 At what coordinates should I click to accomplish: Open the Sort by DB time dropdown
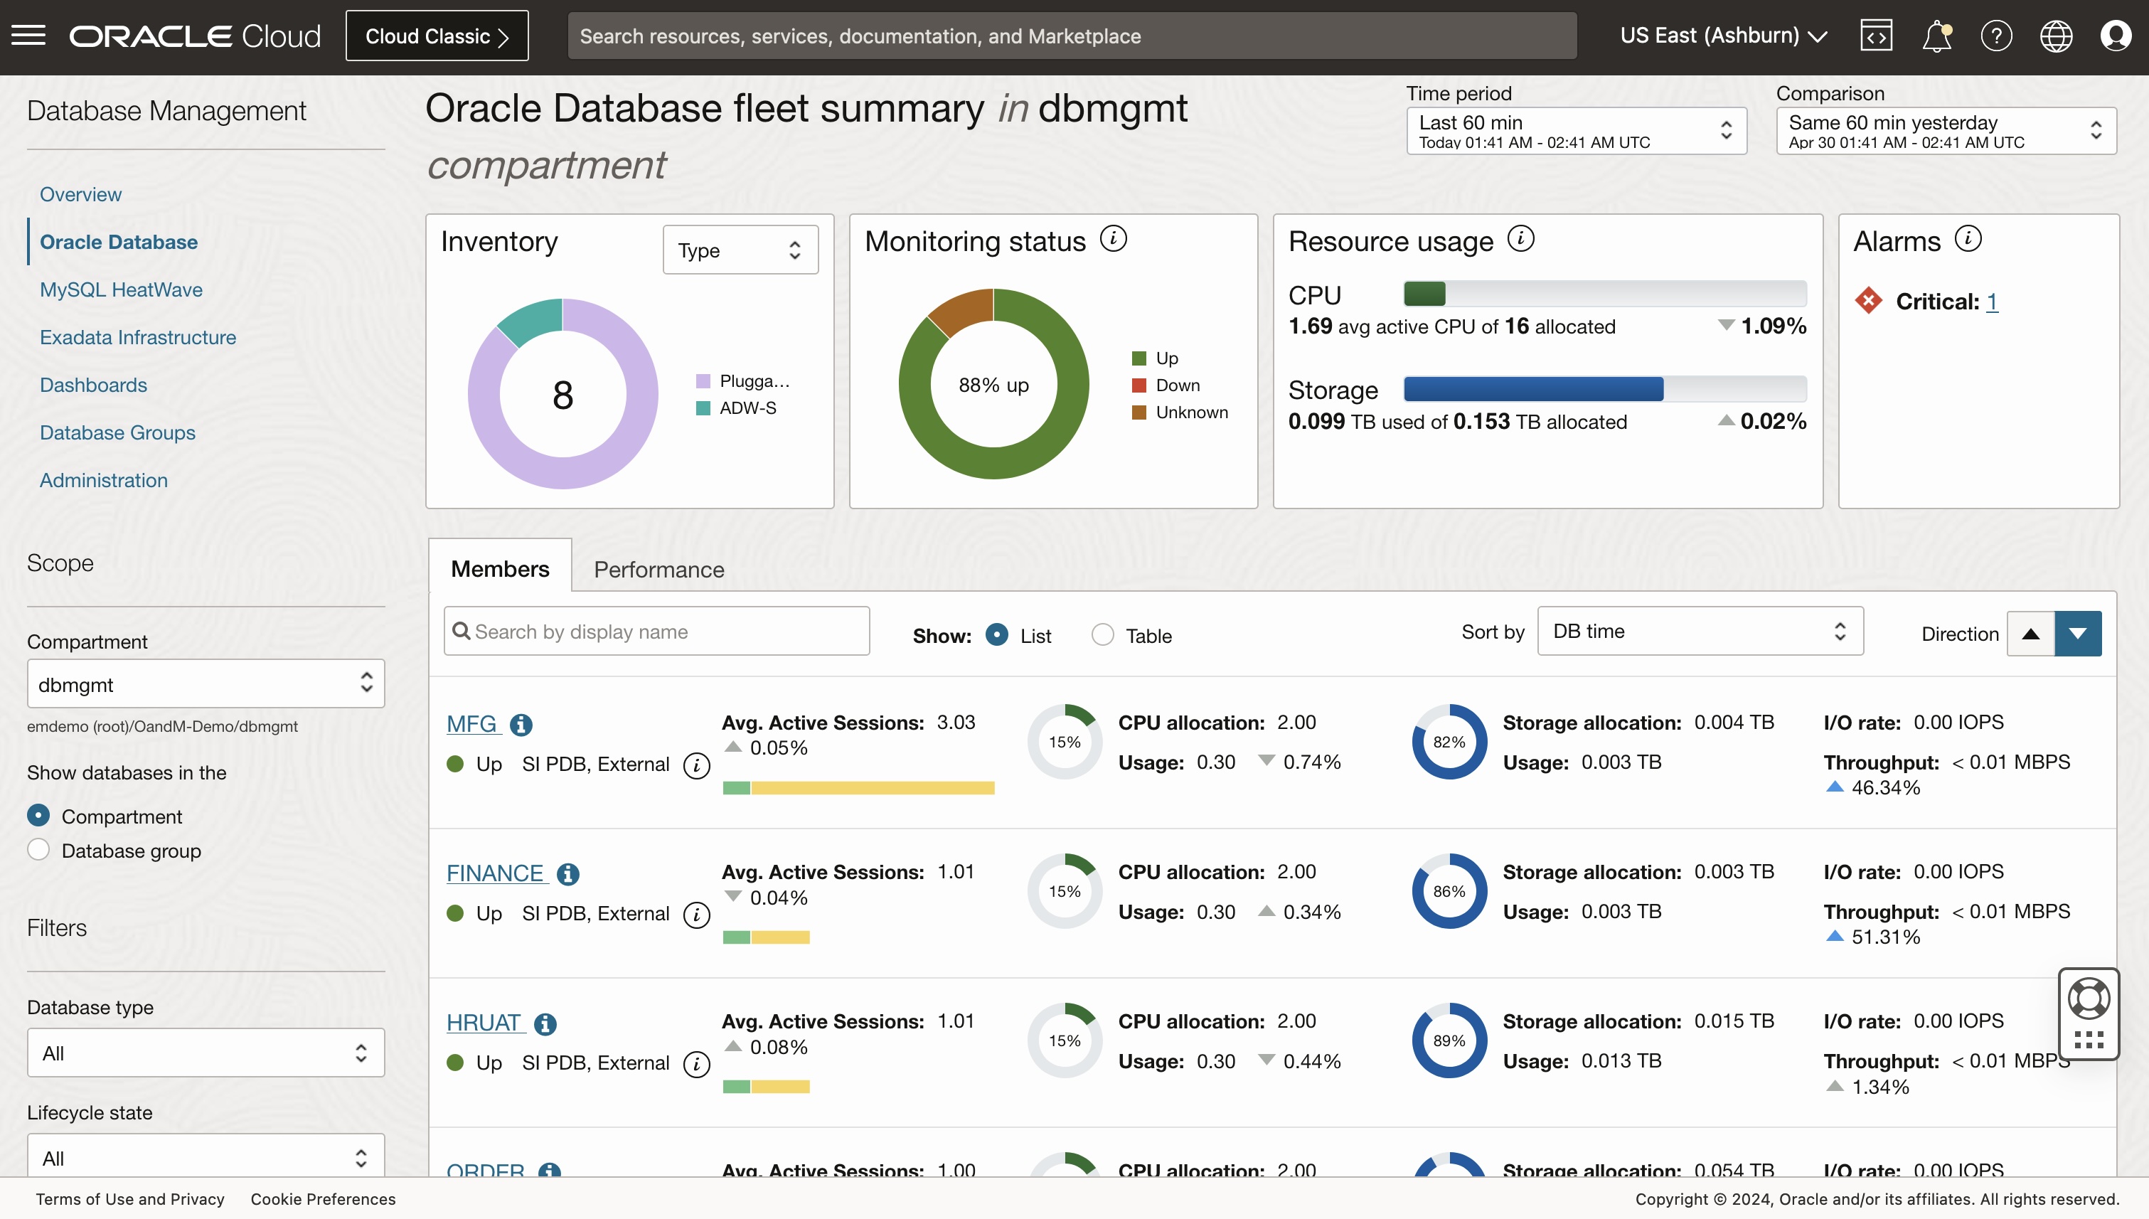click(x=1699, y=632)
